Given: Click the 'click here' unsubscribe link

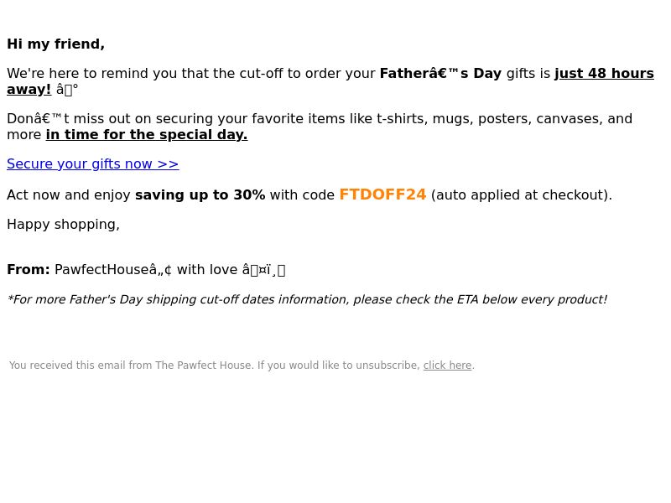Looking at the screenshot, I should pos(447,366).
